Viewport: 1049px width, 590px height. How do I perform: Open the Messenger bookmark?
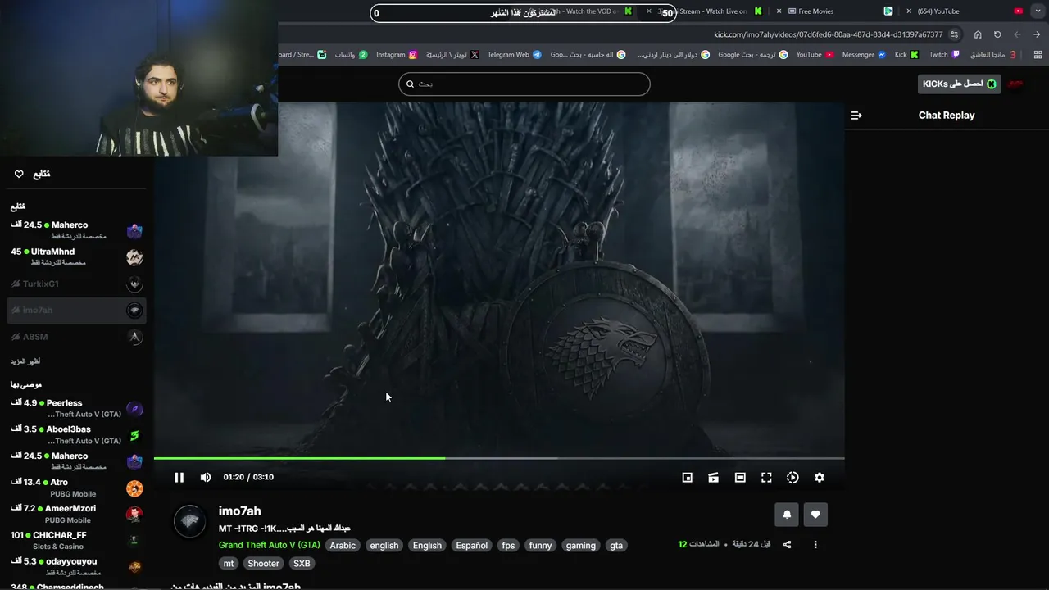[x=864, y=55]
